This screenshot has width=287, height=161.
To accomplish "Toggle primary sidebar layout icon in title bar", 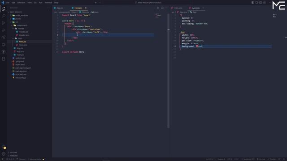I will 253,3.
